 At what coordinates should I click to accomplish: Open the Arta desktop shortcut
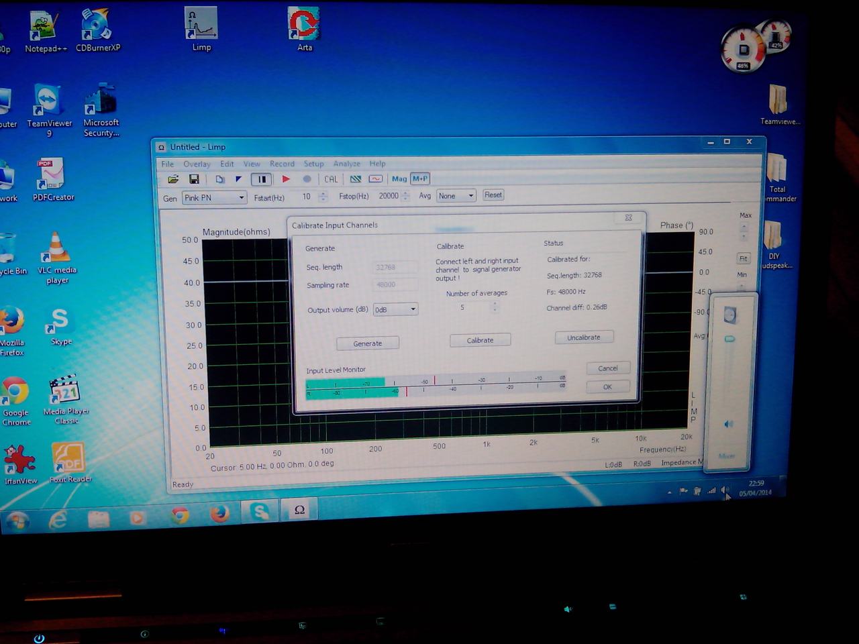click(304, 30)
